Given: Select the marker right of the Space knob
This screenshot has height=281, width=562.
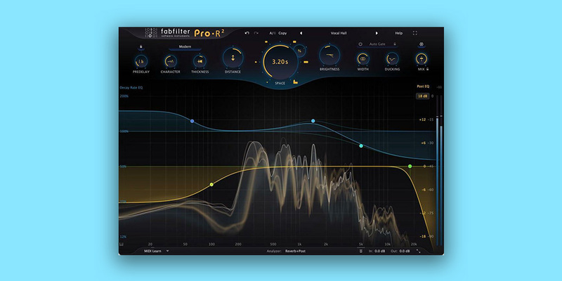Looking at the screenshot, I should click(x=306, y=62).
